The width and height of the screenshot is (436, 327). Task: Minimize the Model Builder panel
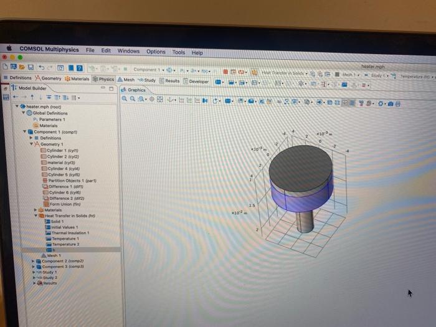(x=103, y=88)
